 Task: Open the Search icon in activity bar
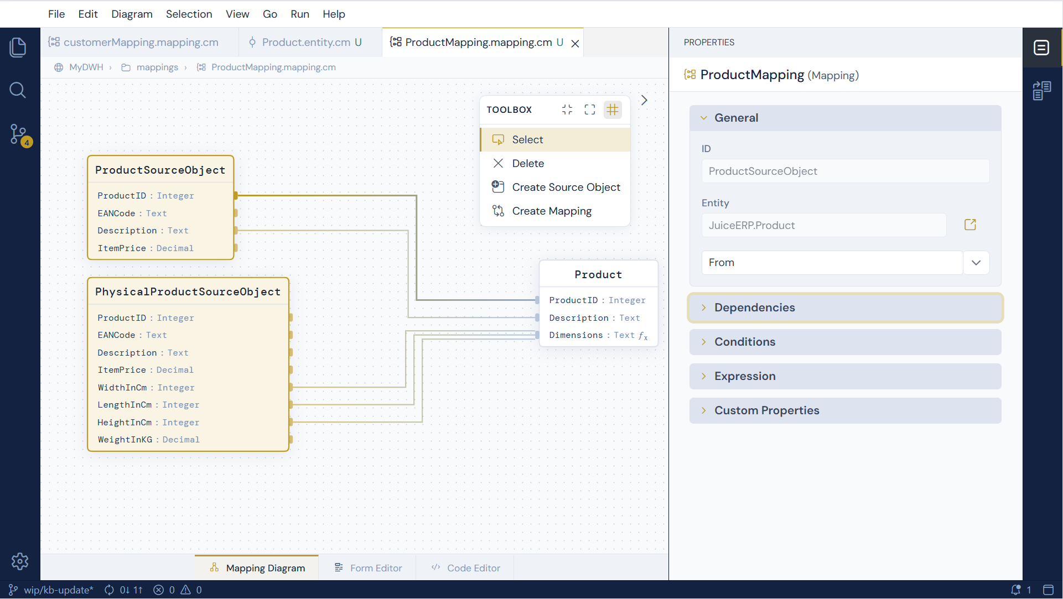pyautogui.click(x=18, y=90)
